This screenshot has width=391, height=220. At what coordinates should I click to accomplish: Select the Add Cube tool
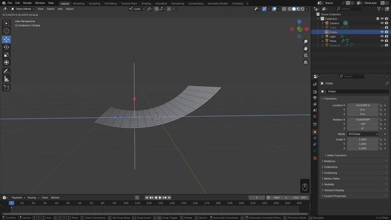tap(6, 87)
